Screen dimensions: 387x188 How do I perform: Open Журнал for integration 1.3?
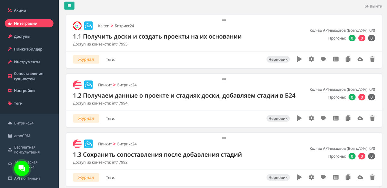pos(86,177)
